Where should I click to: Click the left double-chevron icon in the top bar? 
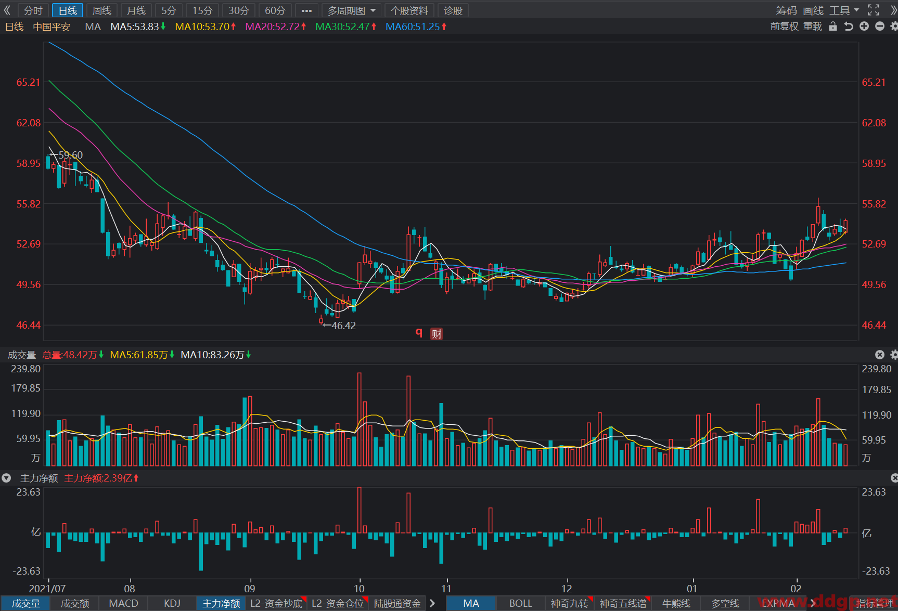pos(7,10)
